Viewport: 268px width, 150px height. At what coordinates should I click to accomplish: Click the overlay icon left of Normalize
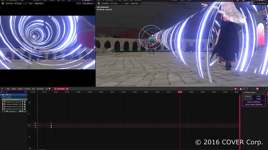coord(50,89)
